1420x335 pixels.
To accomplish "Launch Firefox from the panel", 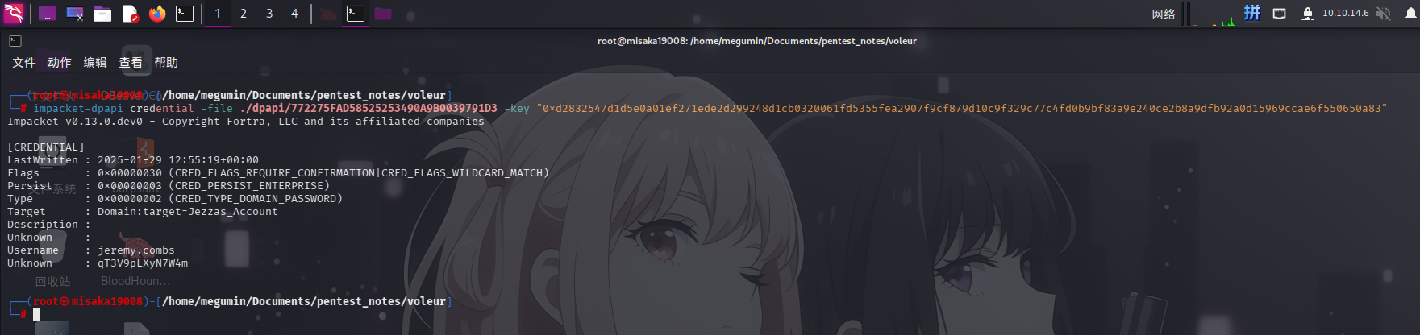I will (x=157, y=14).
